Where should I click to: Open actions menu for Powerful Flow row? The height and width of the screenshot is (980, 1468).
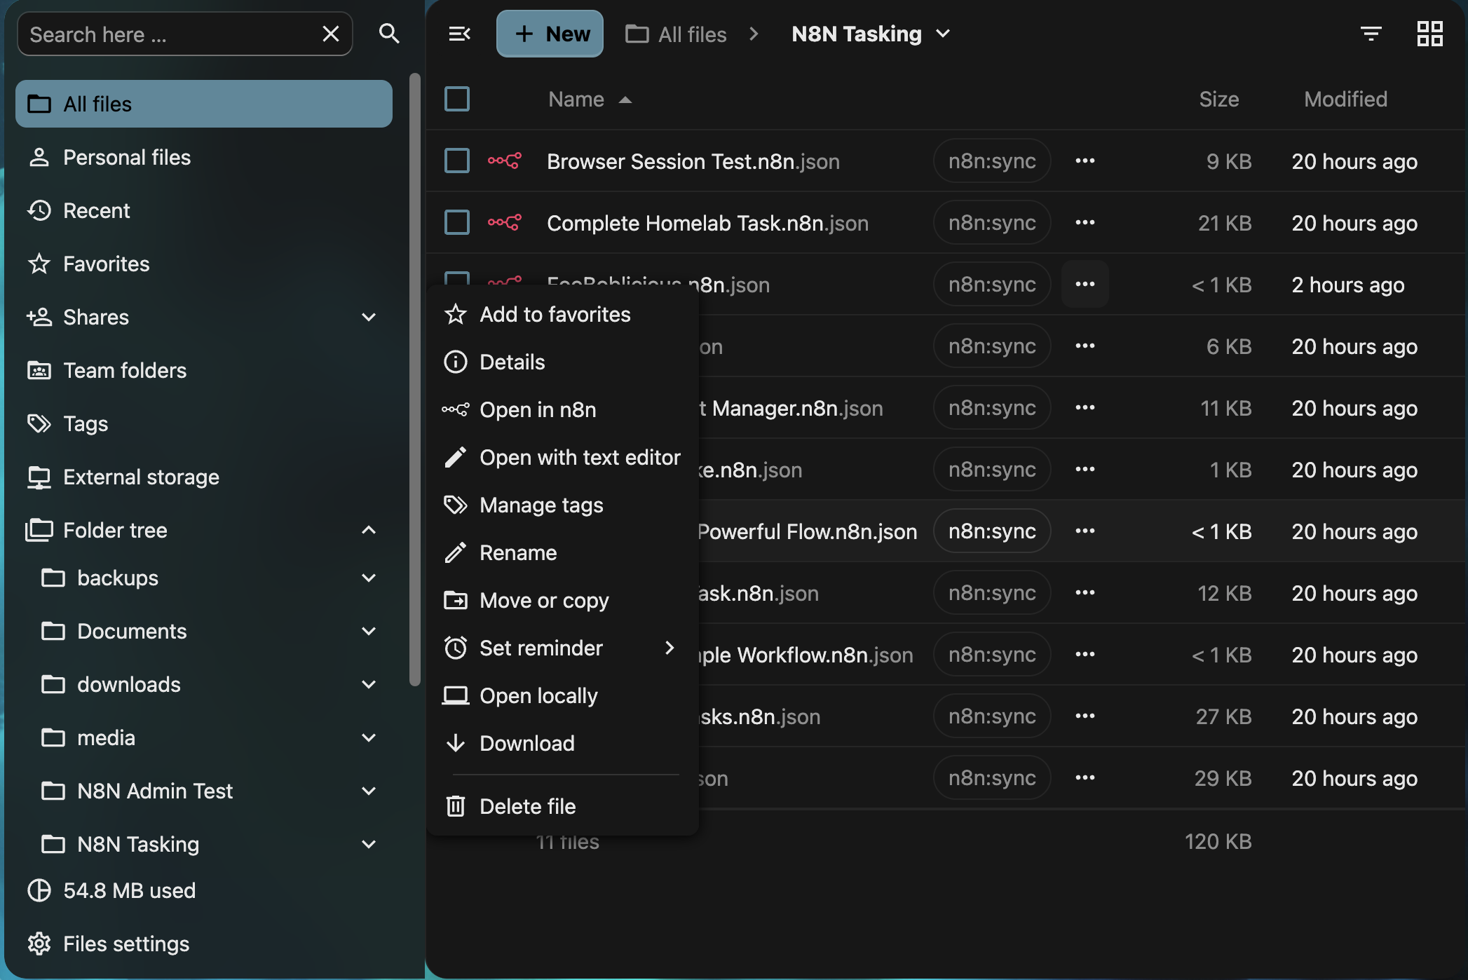pos(1085,531)
